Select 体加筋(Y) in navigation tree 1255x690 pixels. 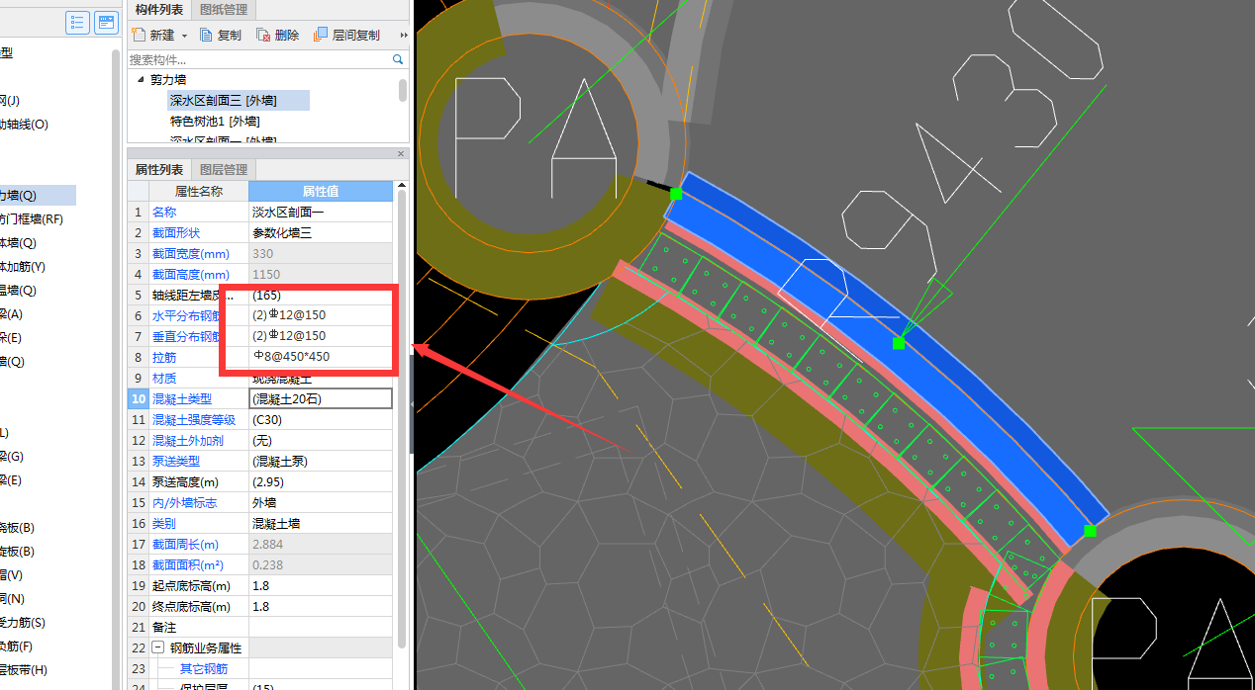click(x=22, y=267)
